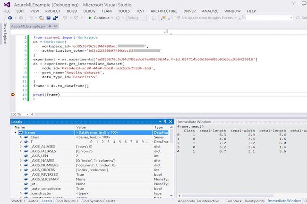
Task: Expand the _AXIS_IALIASES row
Action: pos(21,151)
